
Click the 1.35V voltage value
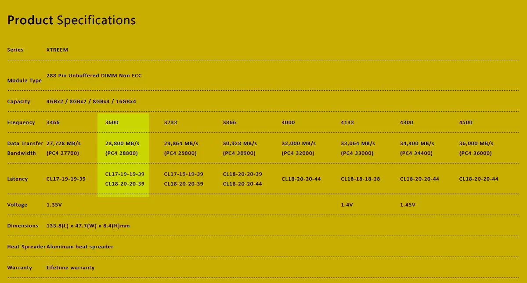point(55,205)
